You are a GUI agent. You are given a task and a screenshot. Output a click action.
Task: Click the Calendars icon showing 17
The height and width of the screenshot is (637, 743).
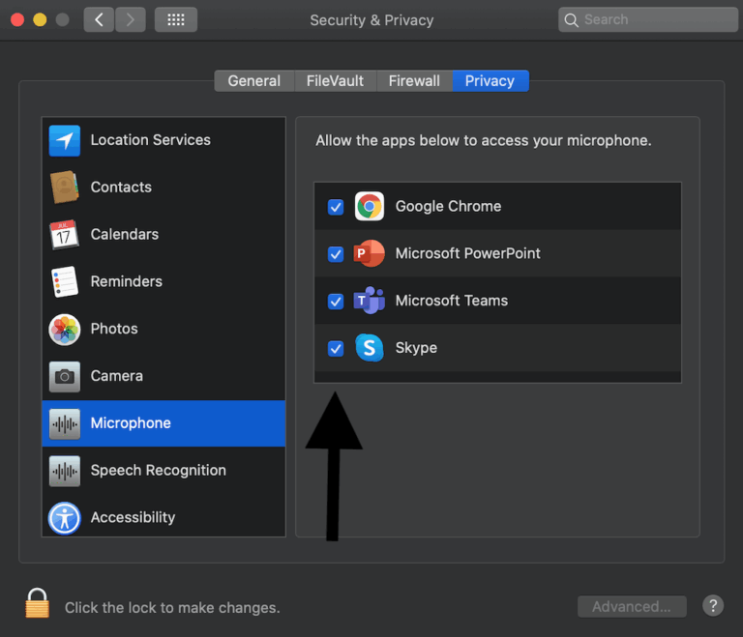[x=65, y=235]
